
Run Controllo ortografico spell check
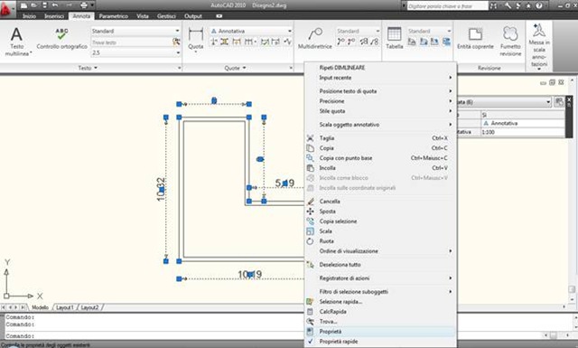point(62,39)
